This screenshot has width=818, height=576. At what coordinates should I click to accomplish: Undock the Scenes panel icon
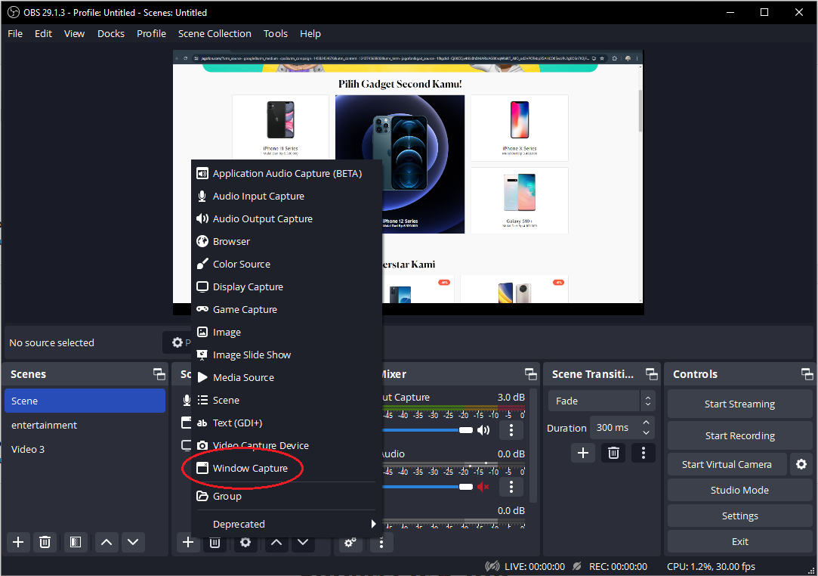tap(159, 374)
